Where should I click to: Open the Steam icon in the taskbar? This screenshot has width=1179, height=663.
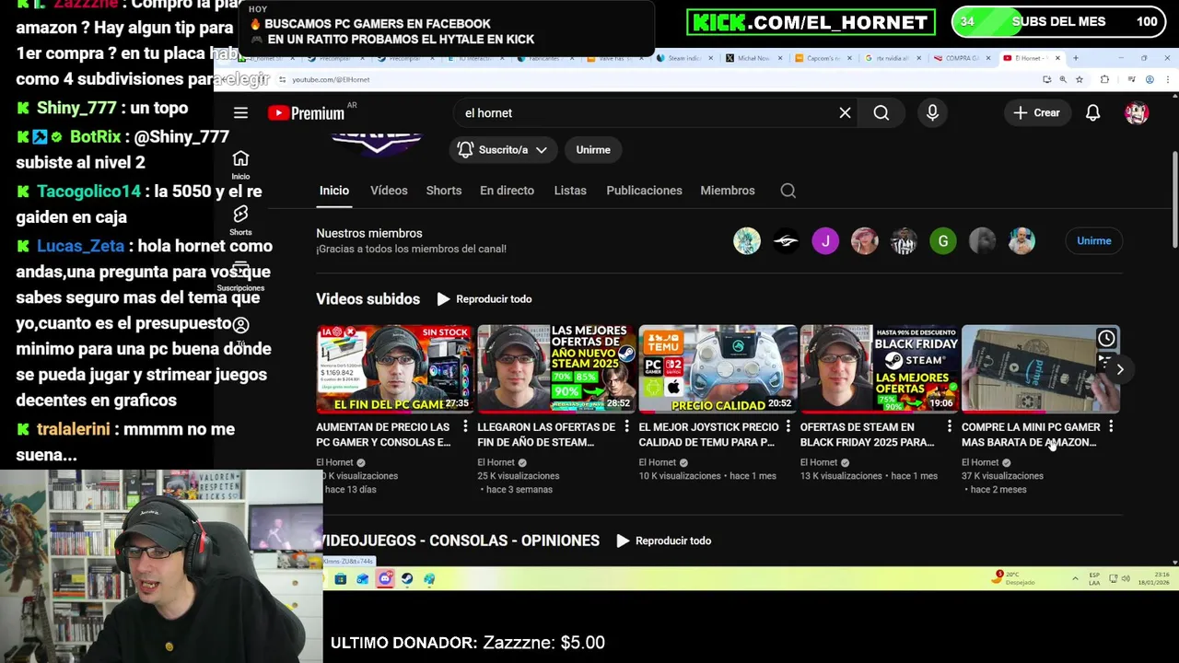407,578
